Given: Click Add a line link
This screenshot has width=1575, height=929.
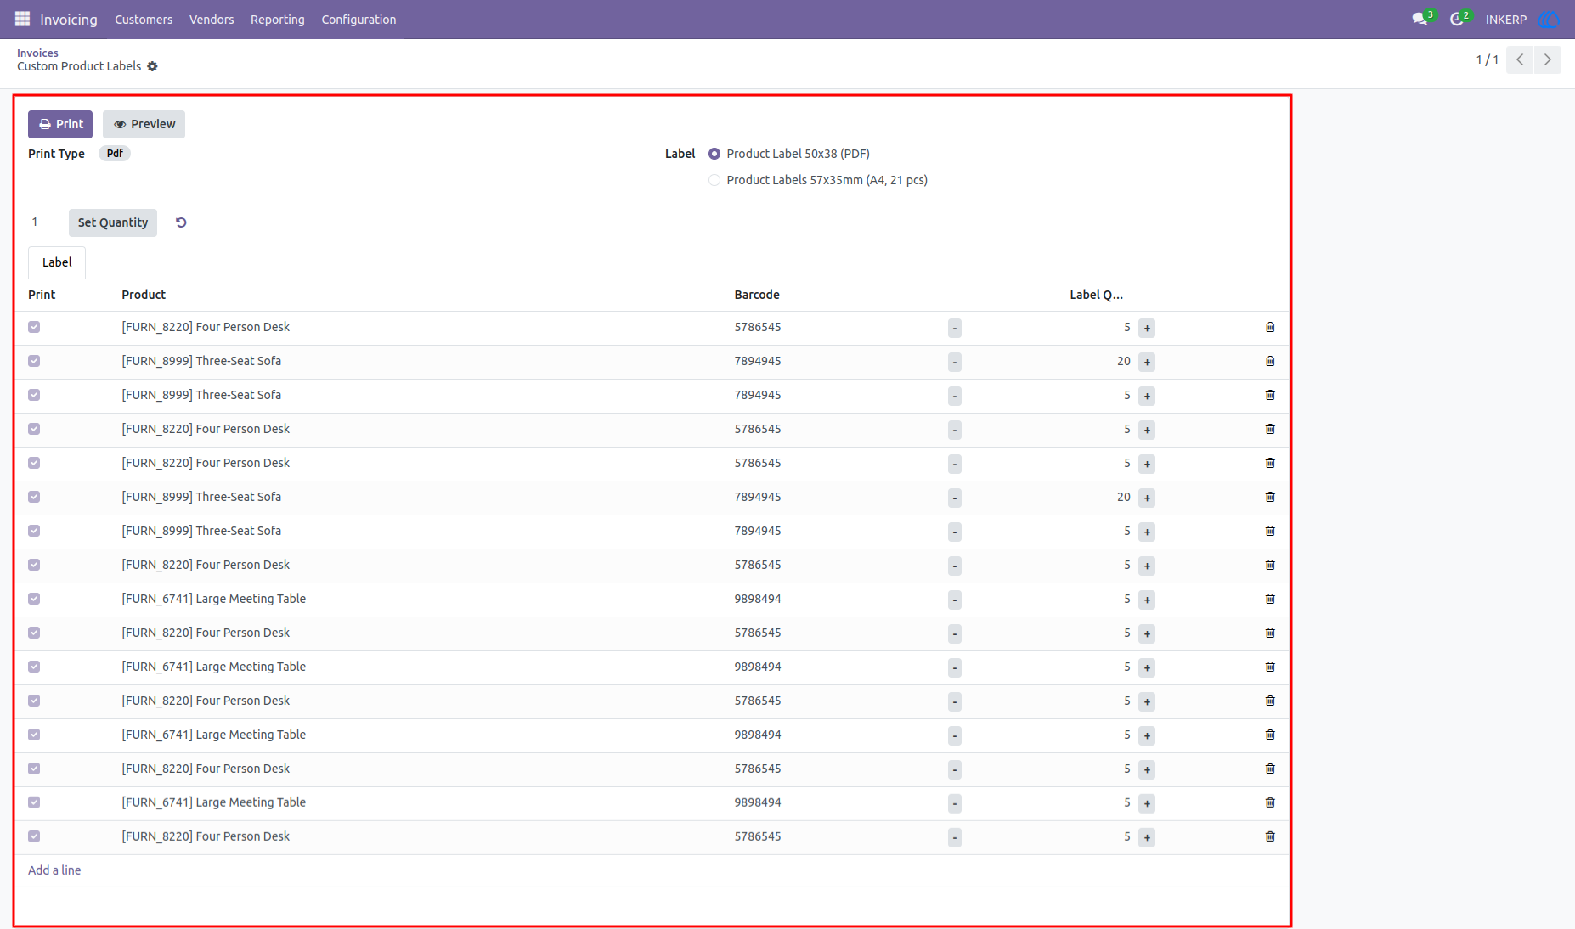Looking at the screenshot, I should (x=54, y=870).
